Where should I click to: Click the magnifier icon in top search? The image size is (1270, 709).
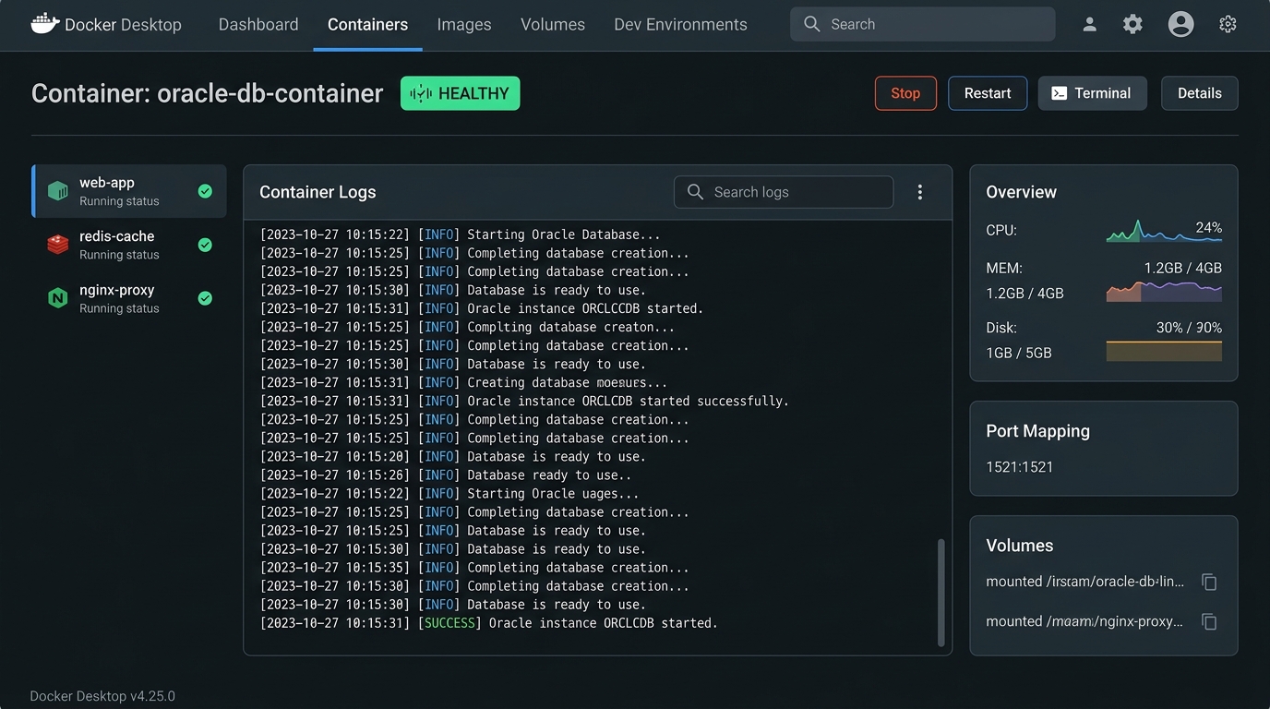pos(812,24)
